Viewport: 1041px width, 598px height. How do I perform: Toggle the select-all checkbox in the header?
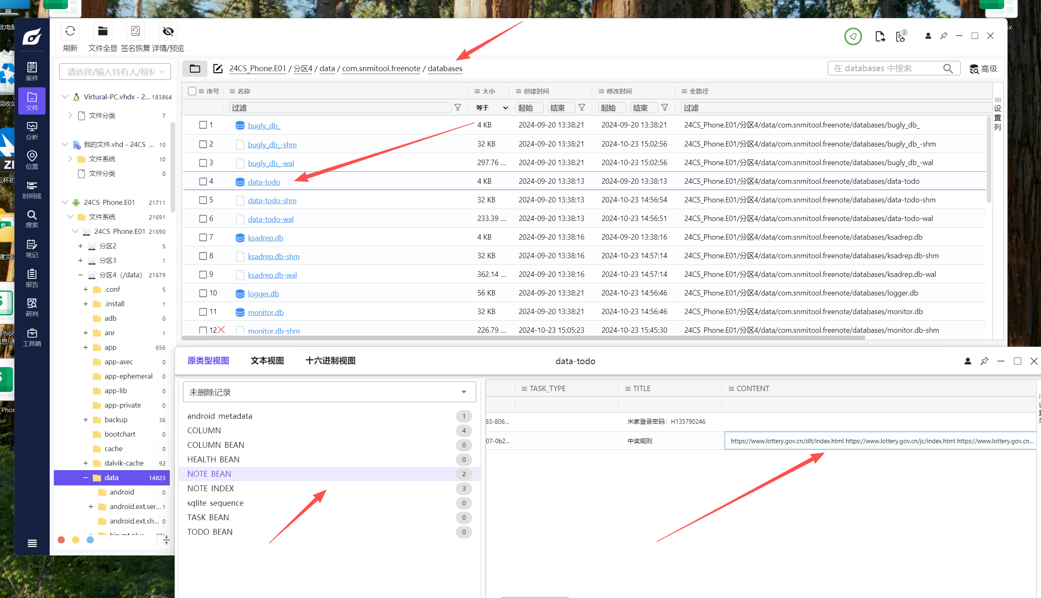(192, 91)
